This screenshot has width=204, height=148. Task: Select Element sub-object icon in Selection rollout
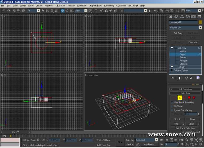pos(194,98)
